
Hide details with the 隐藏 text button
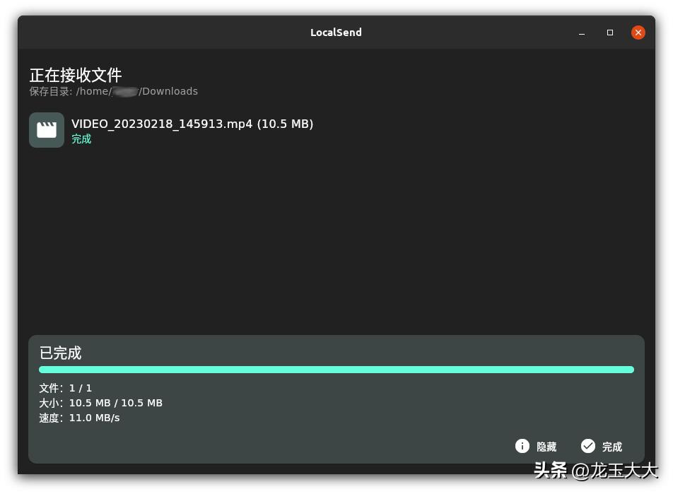(546, 447)
